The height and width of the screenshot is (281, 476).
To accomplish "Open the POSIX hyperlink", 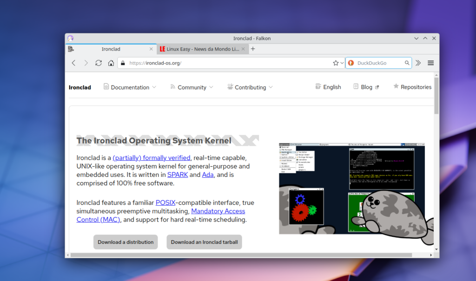I will [x=165, y=203].
